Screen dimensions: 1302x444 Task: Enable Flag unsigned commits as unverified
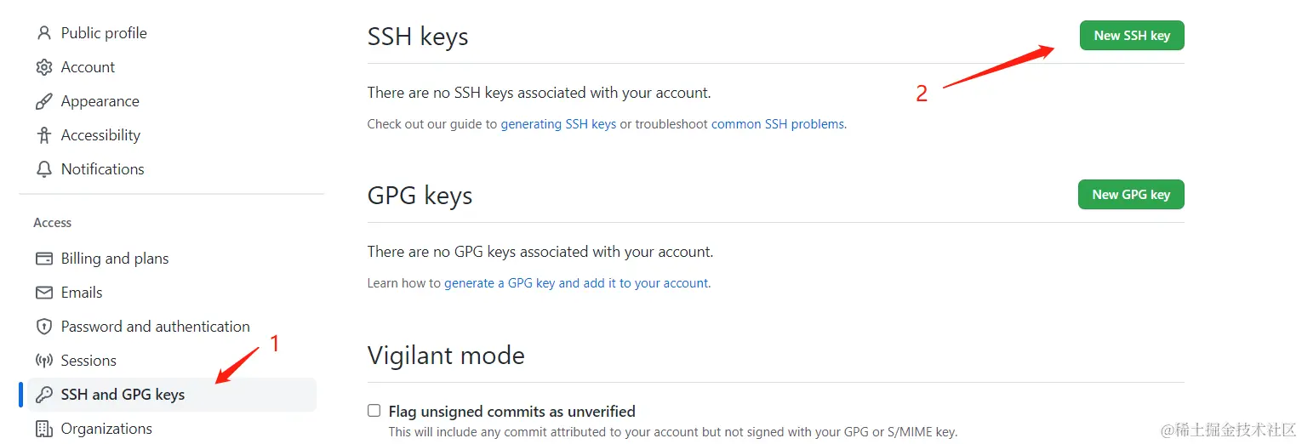374,411
